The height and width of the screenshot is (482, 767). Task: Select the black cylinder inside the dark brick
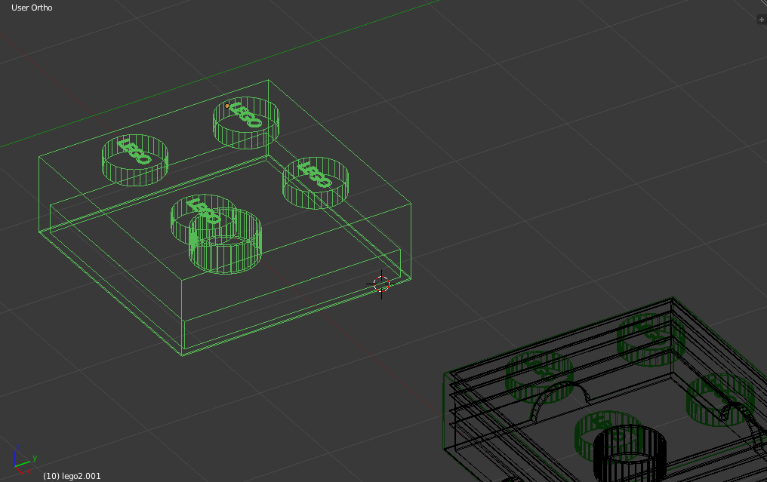click(630, 453)
